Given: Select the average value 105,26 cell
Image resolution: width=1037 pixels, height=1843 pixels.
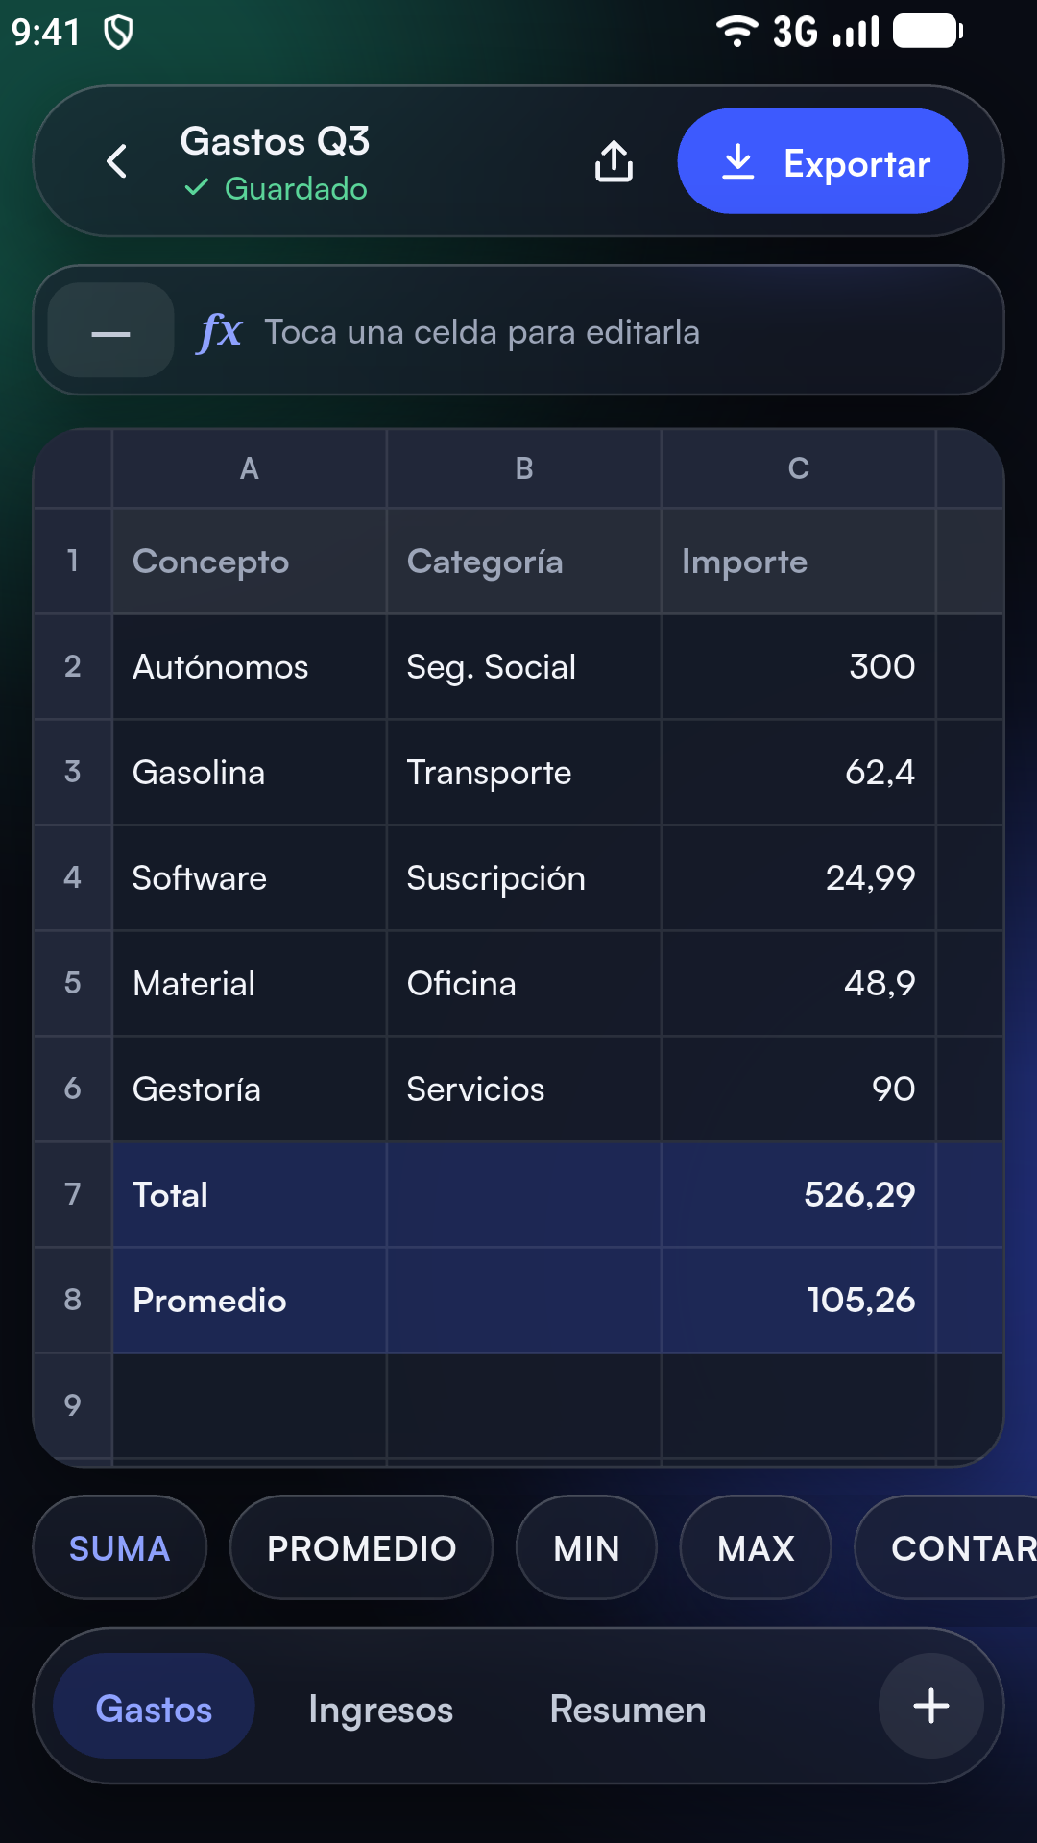Looking at the screenshot, I should coord(799,1300).
